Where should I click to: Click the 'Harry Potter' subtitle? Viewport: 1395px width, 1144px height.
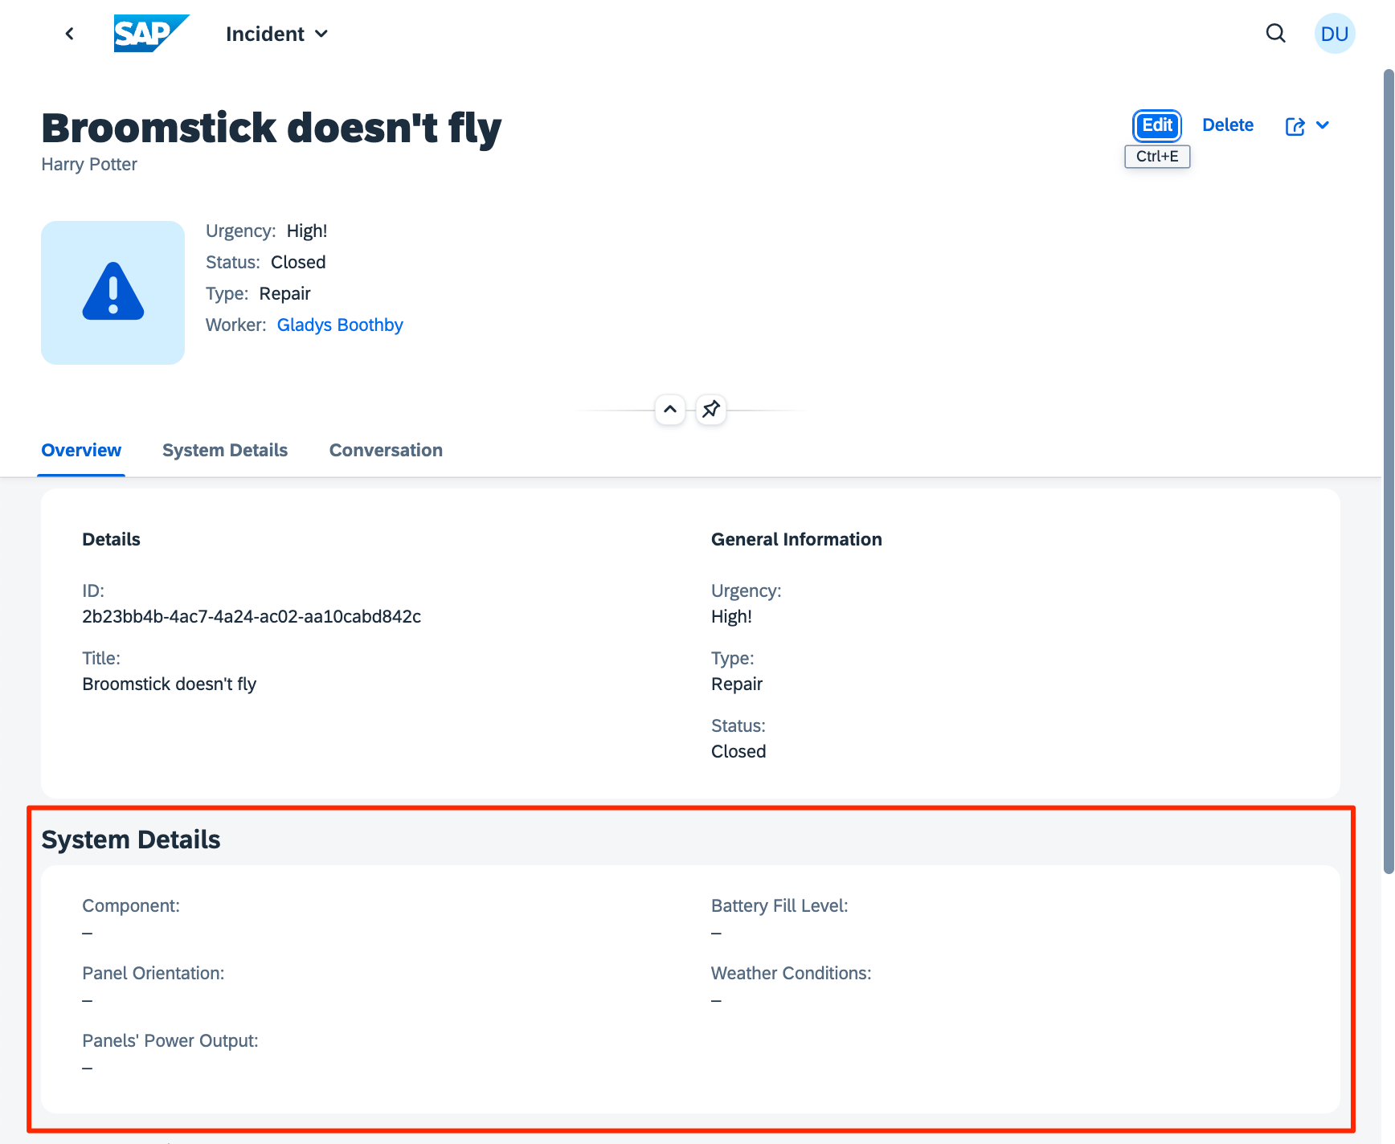(89, 164)
